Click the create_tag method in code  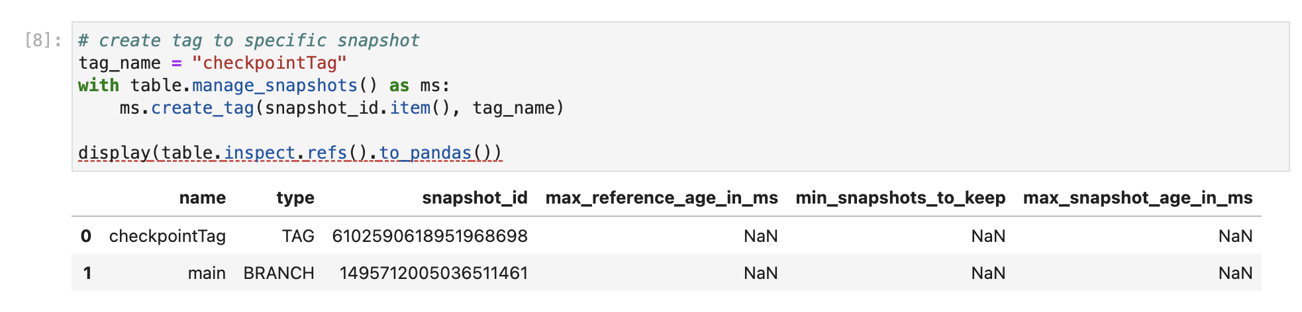coord(203,108)
